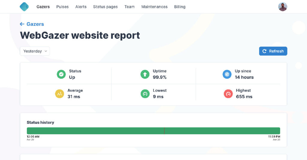307x160 pixels.
Task: Open the user profile avatar
Action: point(282,7)
